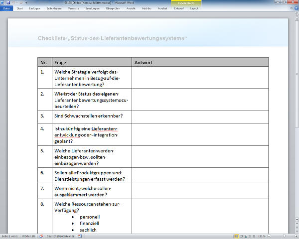Switch to the Start ribbon tab
This screenshot has width=299, height=239.
[x=19, y=8]
